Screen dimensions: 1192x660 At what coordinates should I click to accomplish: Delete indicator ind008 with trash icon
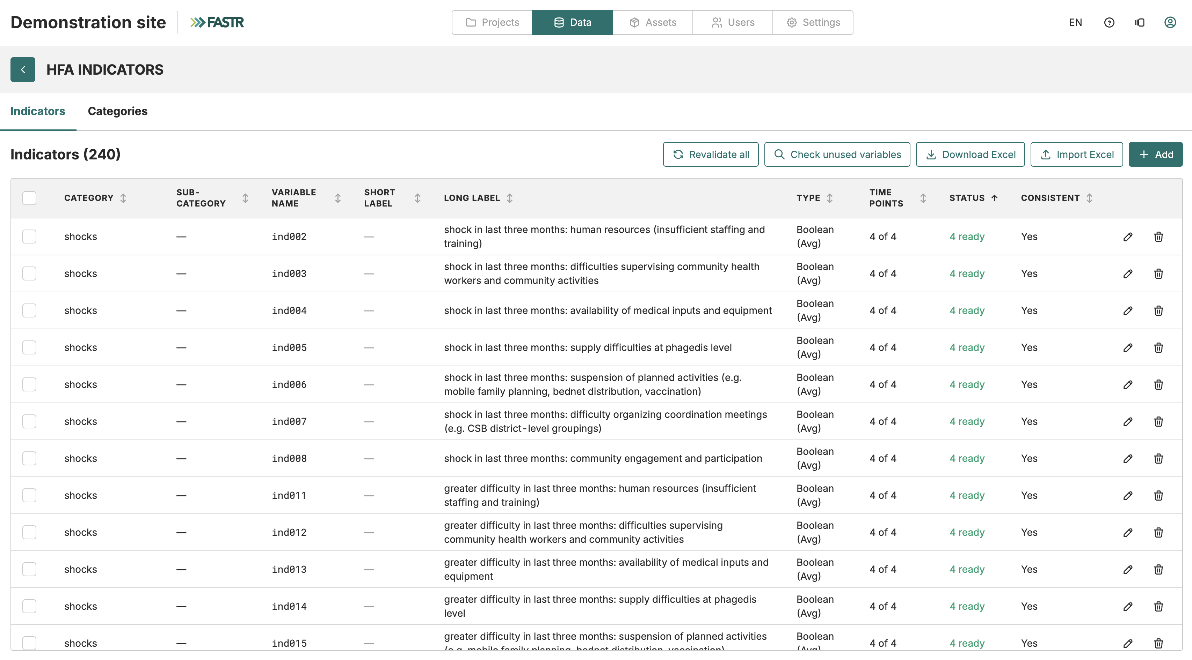coord(1159,458)
